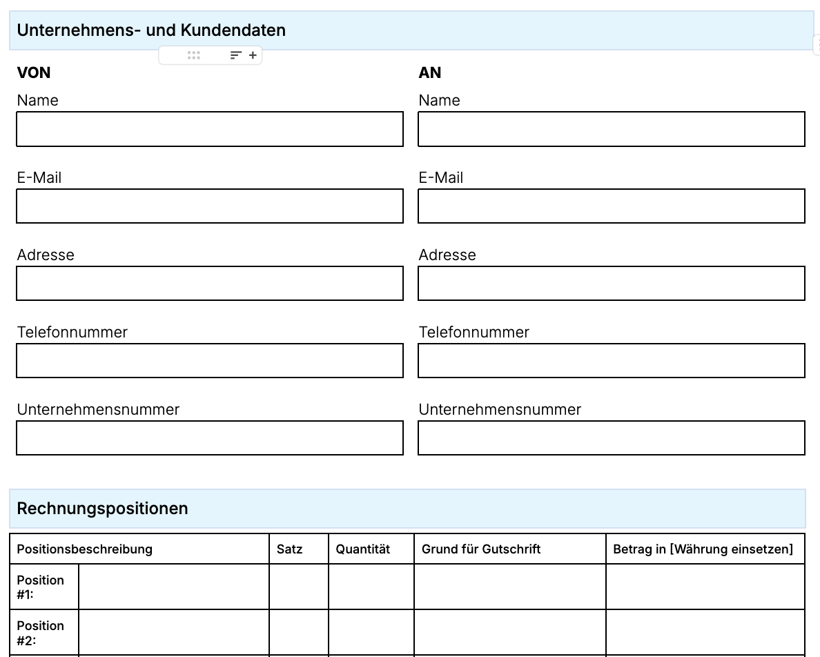Click Position #2 description cell
The image size is (820, 657).
tap(174, 633)
